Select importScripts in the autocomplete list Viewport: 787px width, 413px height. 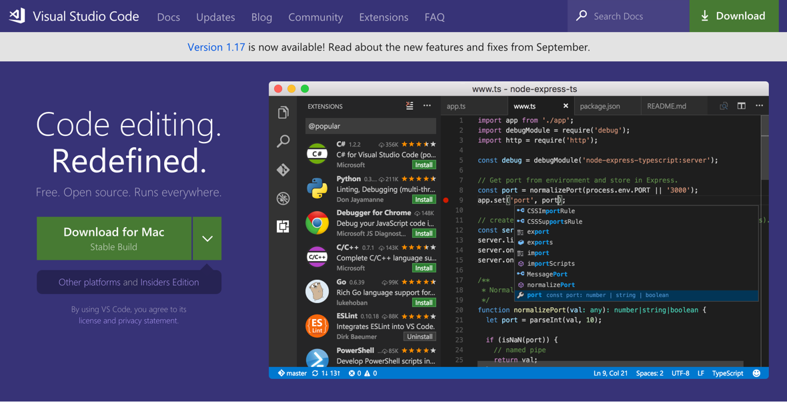point(636,264)
